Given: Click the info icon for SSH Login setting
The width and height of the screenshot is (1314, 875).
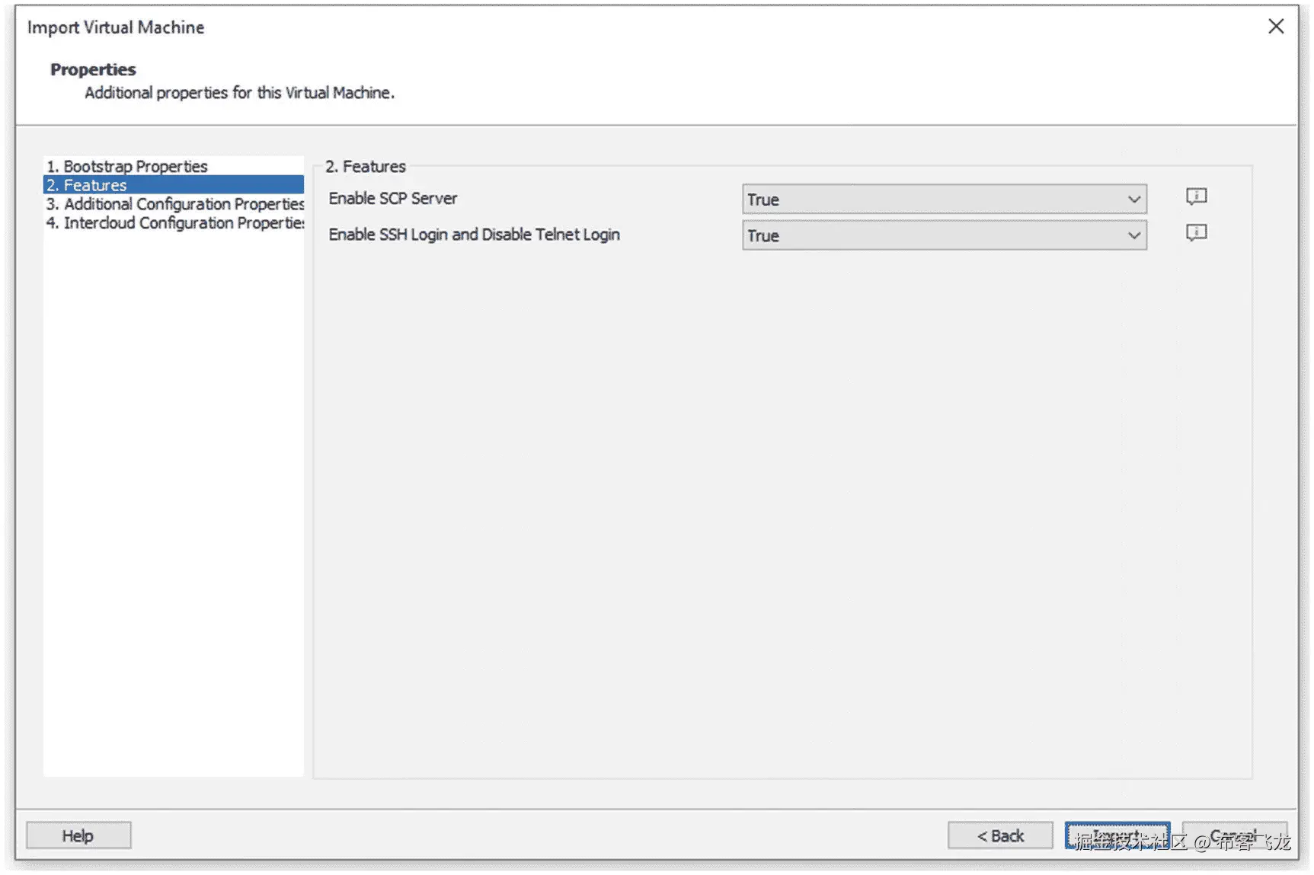Looking at the screenshot, I should [x=1196, y=232].
